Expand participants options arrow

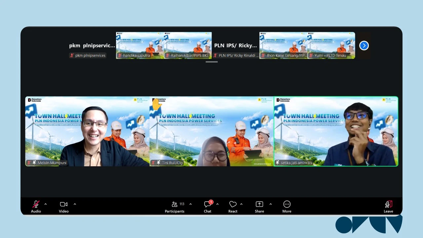point(190,204)
